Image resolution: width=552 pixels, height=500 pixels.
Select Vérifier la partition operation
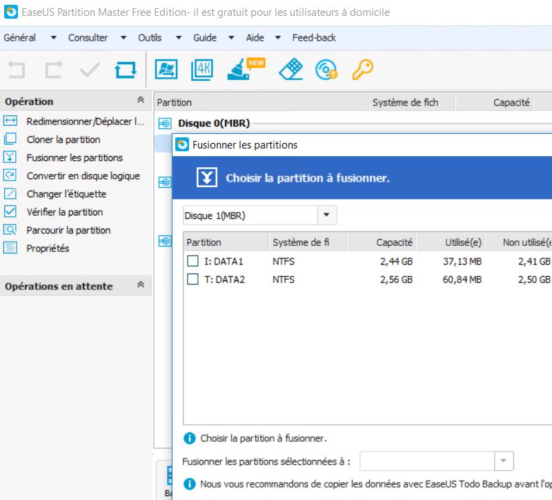[x=64, y=212]
